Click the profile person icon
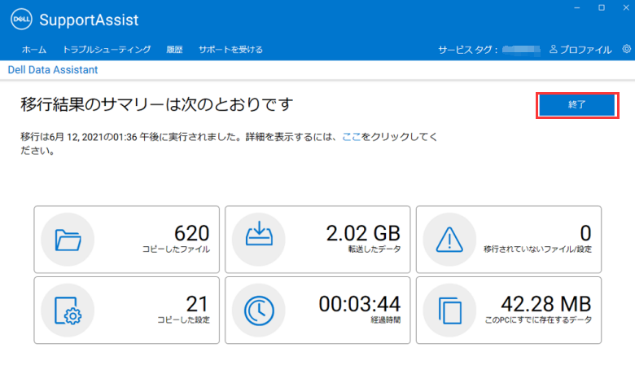 [x=554, y=49]
